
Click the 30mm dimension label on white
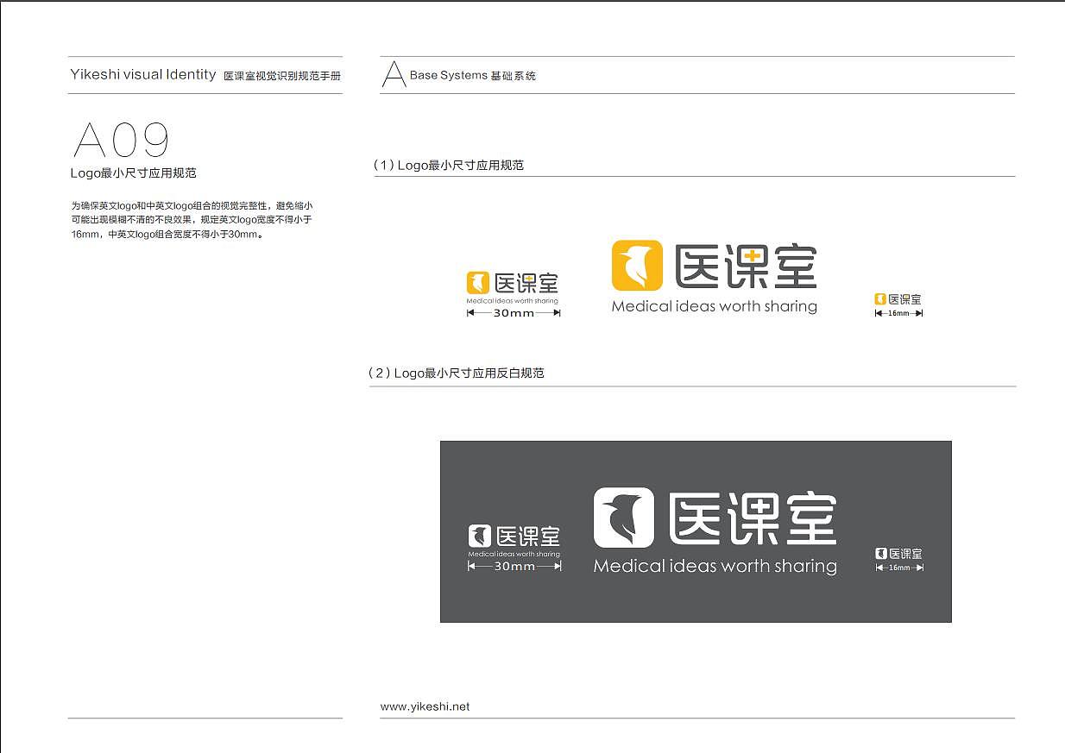click(x=514, y=313)
